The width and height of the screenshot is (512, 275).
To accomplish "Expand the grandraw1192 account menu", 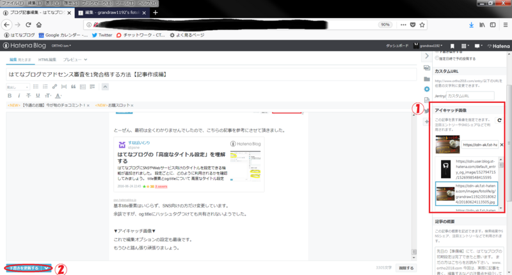I will point(428,46).
